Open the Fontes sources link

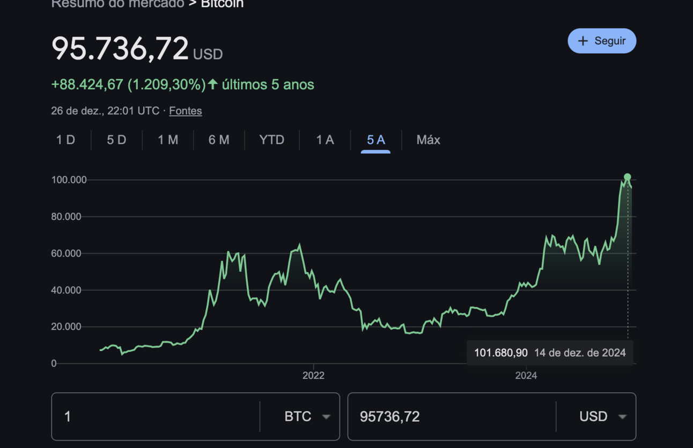point(186,111)
